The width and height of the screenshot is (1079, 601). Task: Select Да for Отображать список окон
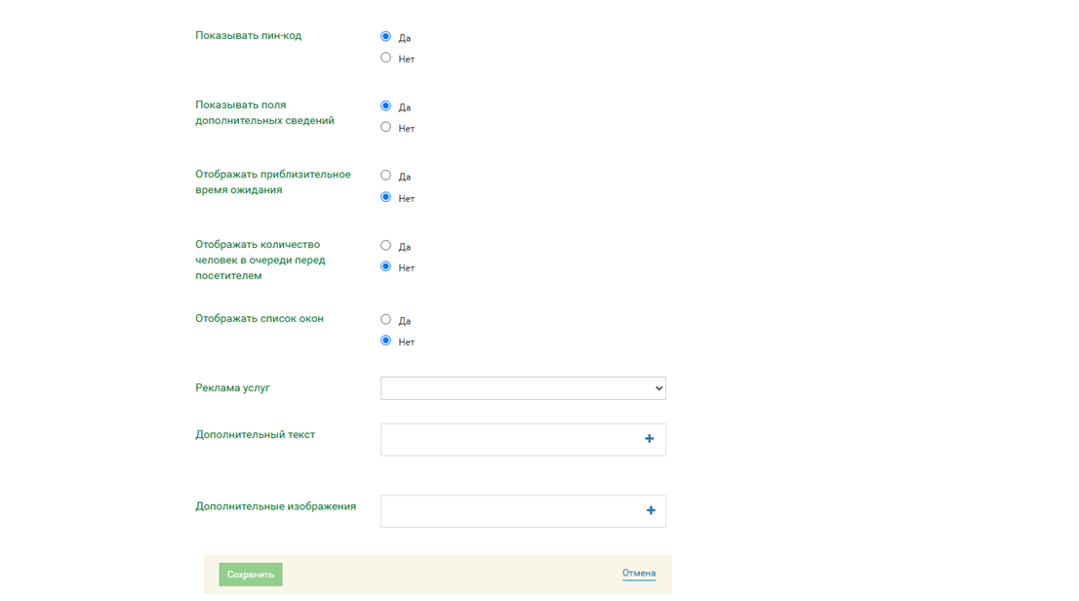click(x=385, y=319)
